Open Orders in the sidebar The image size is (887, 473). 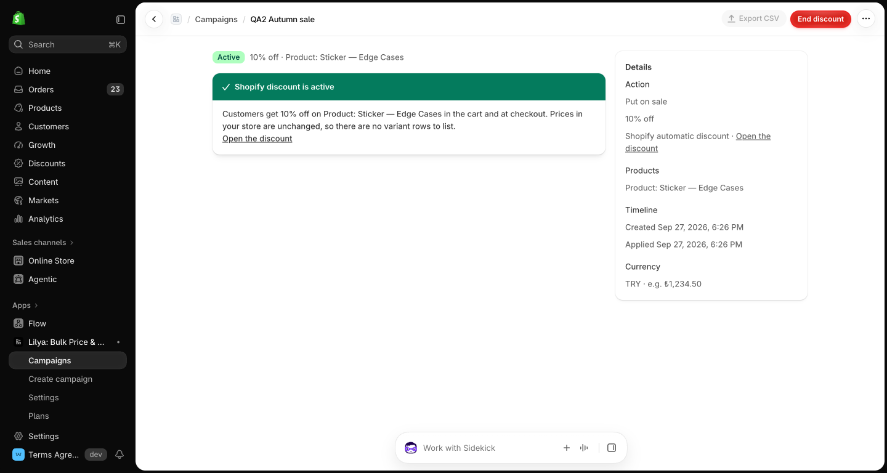click(68, 89)
